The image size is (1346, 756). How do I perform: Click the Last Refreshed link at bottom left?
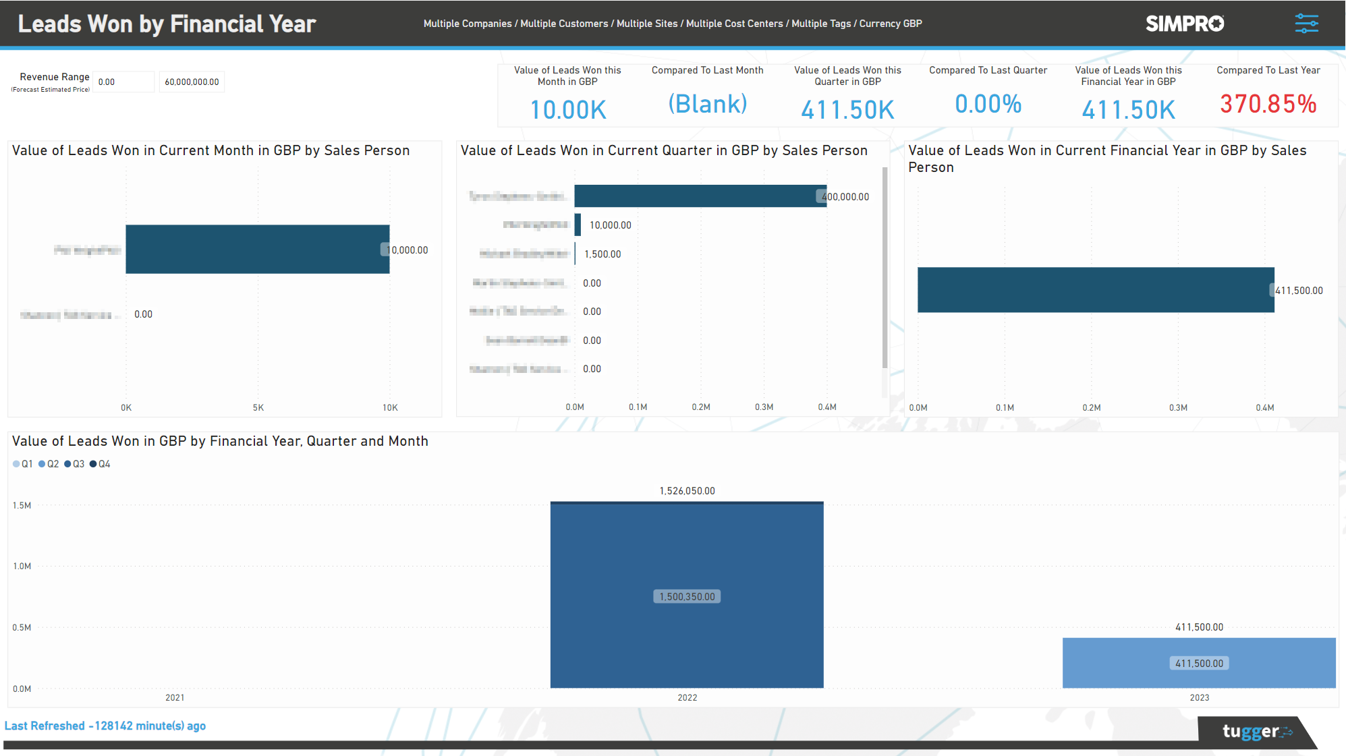[105, 725]
